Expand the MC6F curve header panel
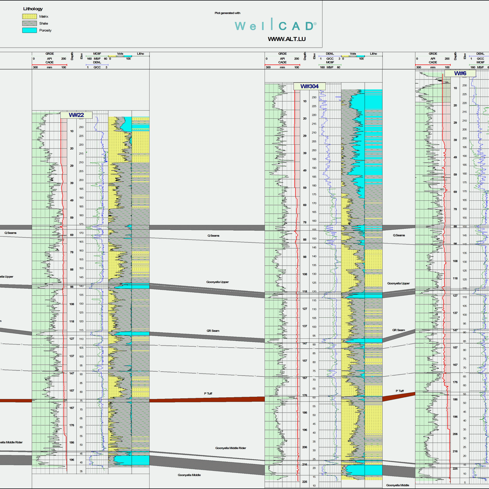489x489 pixels. (97, 54)
